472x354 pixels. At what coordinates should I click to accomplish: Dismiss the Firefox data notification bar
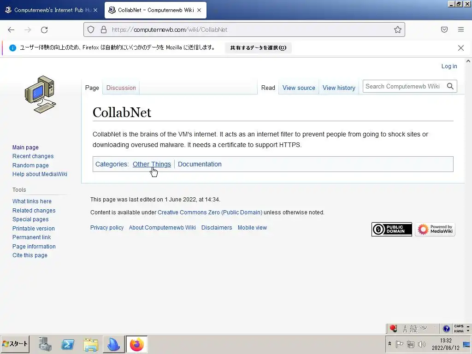coord(461,48)
